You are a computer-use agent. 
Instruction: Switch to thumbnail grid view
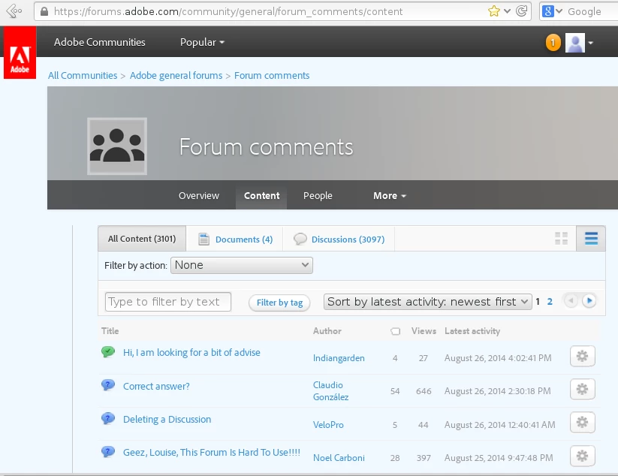(561, 239)
